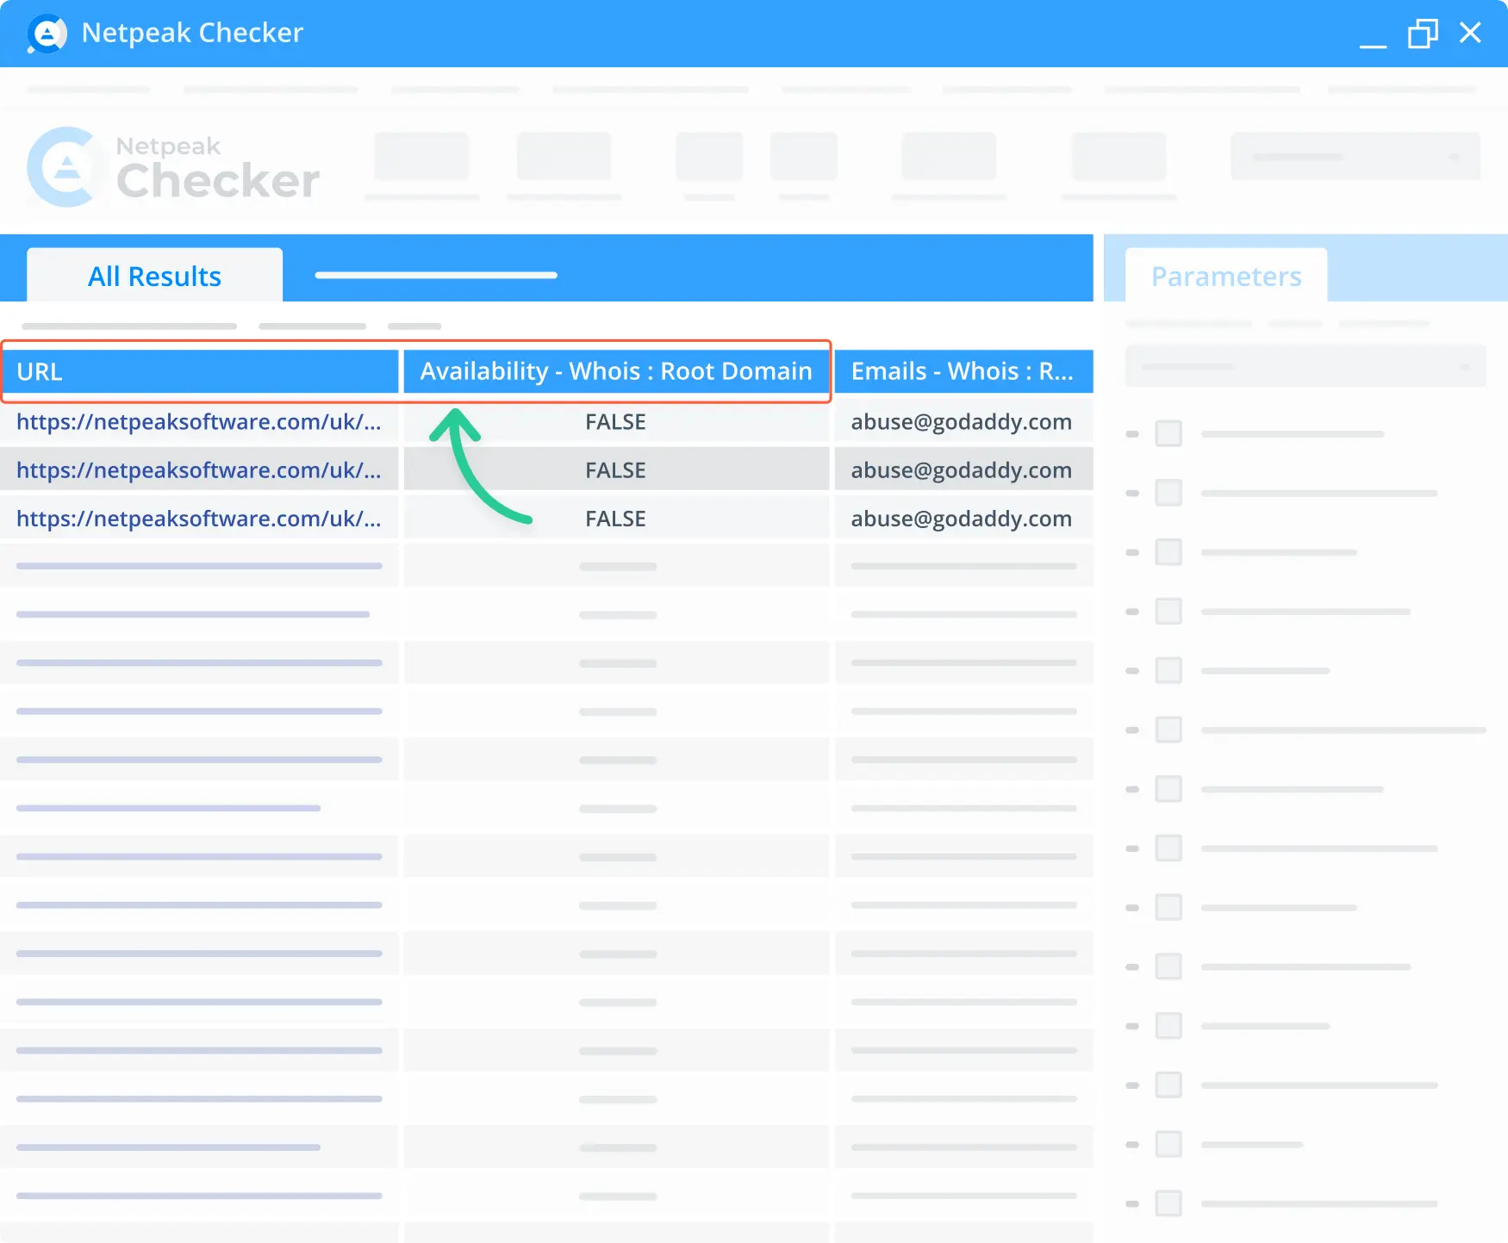1508x1243 pixels.
Task: Open the first netpeaksoftware.com/uk URL link
Action: [199, 422]
